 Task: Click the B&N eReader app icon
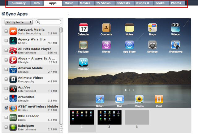(x=13, y=118)
